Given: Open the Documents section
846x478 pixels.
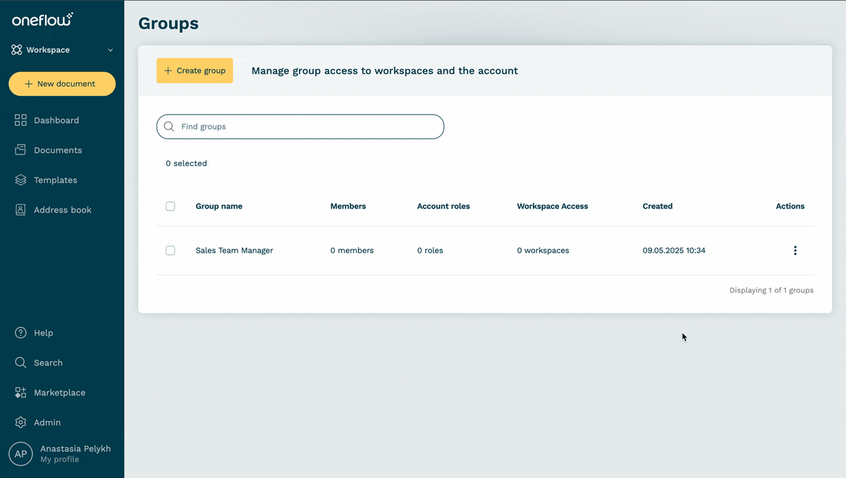Looking at the screenshot, I should pos(58,150).
